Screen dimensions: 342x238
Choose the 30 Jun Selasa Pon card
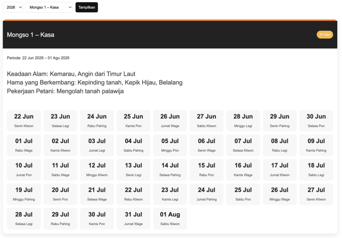point(316,121)
